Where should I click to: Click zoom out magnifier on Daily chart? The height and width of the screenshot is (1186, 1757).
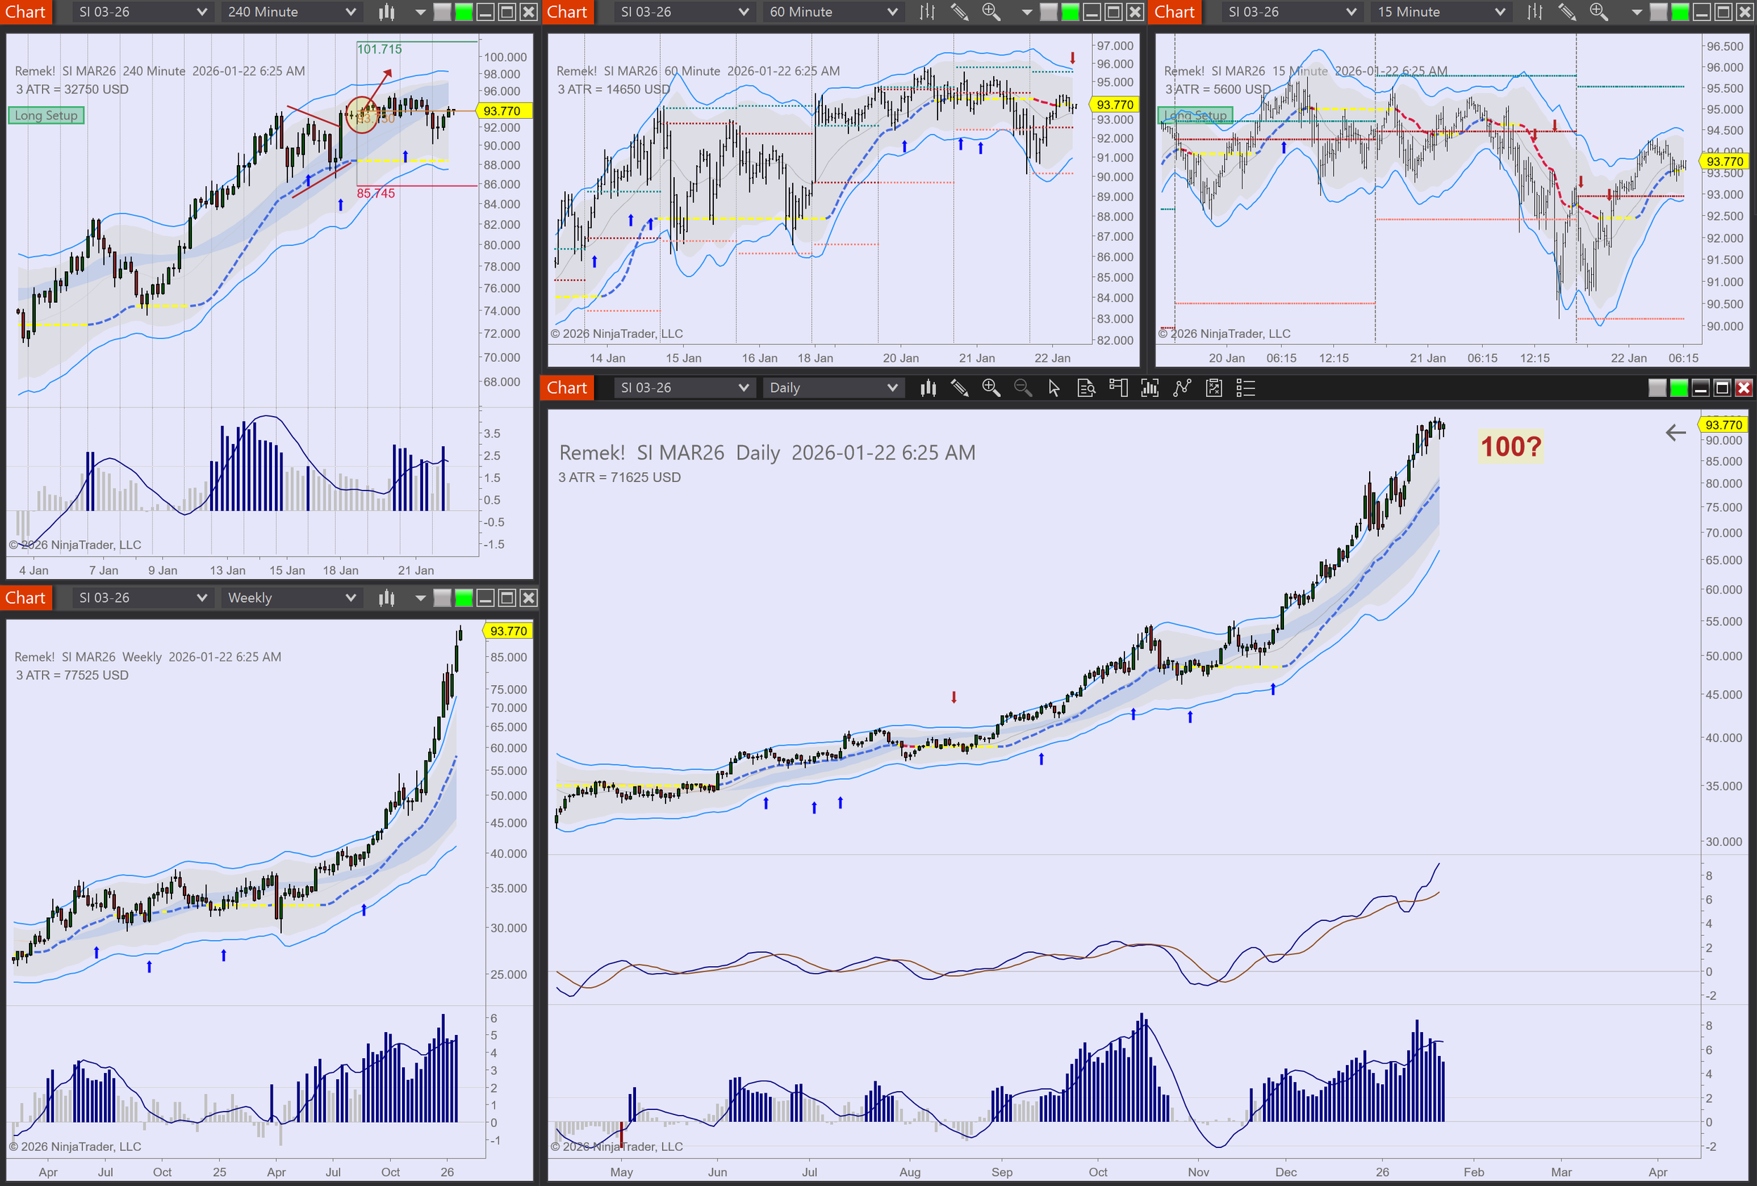[x=1022, y=389]
